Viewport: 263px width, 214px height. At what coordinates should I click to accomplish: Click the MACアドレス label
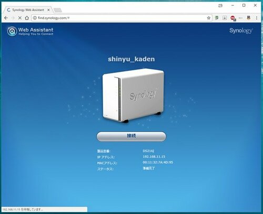(x=107, y=163)
